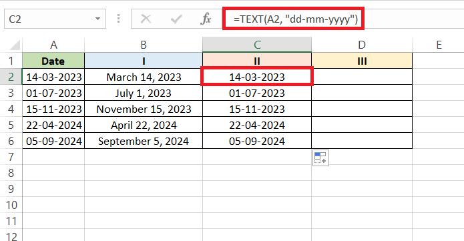Select row 1 header
This screenshot has width=464, height=241.
11,61
